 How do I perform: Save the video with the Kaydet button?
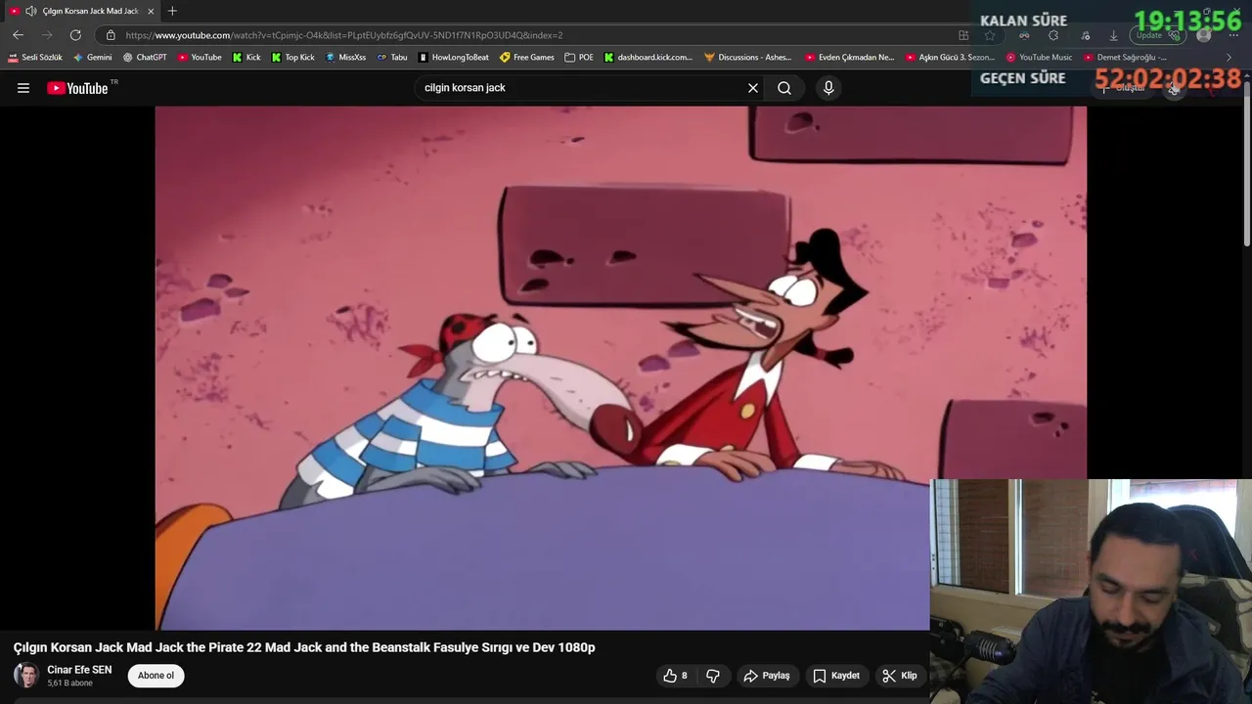click(x=836, y=676)
